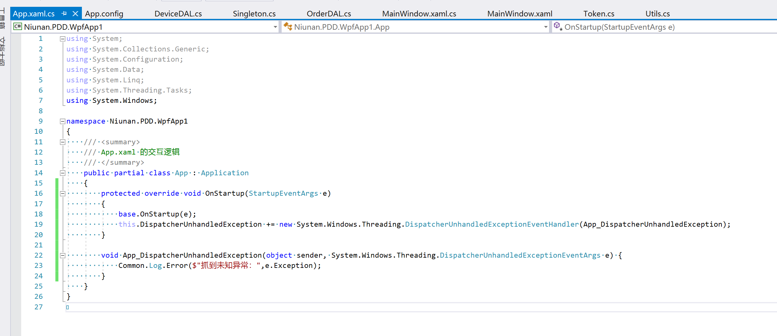Switch to the MainWindow.xaml tab

coord(520,14)
